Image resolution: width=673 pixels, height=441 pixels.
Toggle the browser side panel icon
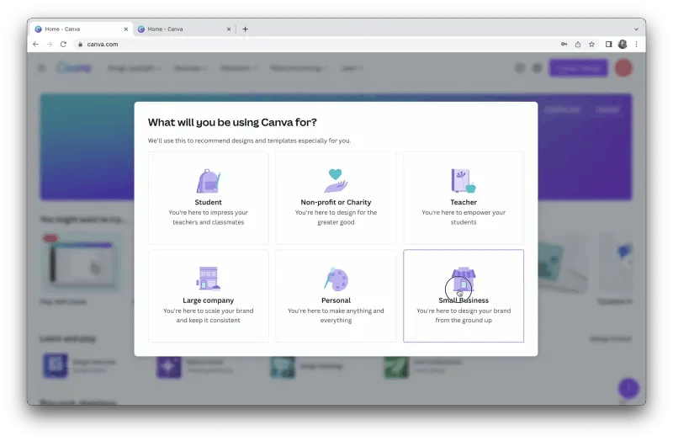point(608,45)
